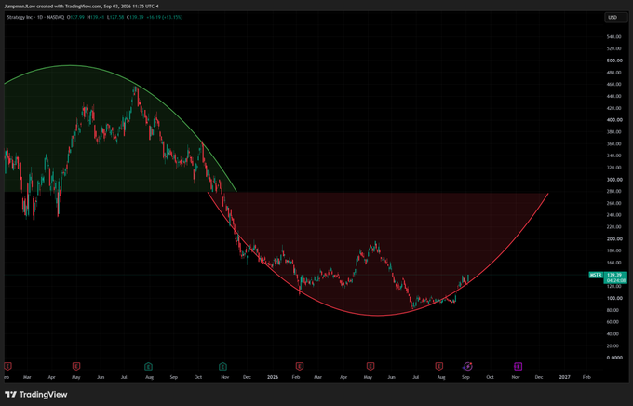Click the current price label 139.39

pos(614,275)
